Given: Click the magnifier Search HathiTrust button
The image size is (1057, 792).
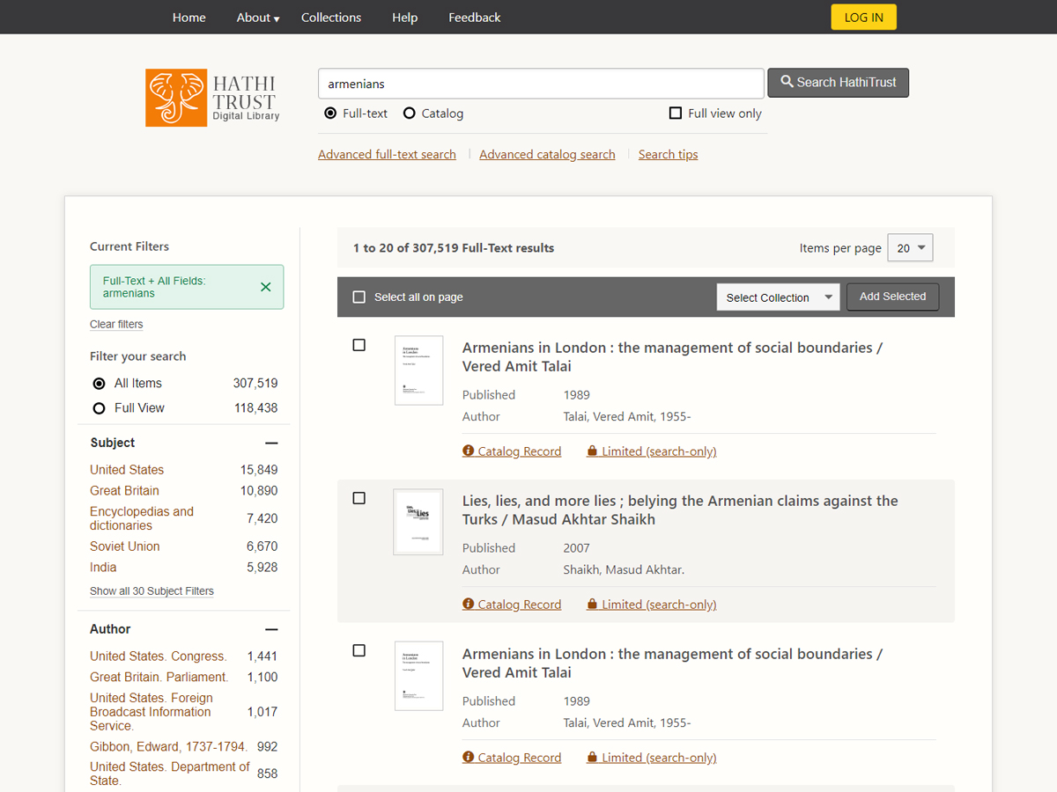Looking at the screenshot, I should point(838,83).
